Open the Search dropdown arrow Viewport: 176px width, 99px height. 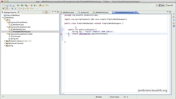tap(48, 5)
